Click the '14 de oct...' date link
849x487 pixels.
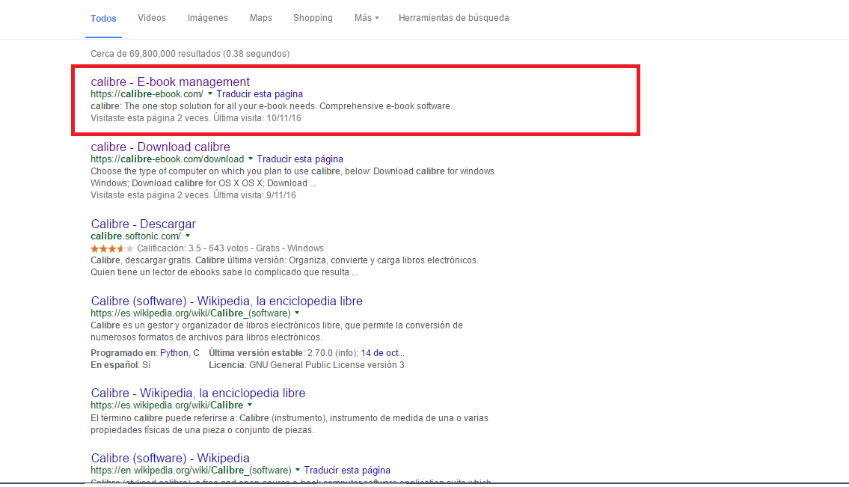click(383, 353)
